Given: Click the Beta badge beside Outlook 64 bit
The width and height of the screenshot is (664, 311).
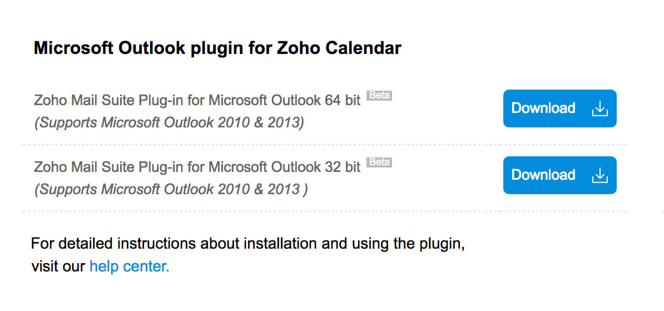Looking at the screenshot, I should click(x=379, y=96).
